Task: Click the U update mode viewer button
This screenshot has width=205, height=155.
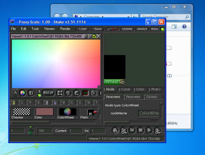Action: tap(31, 92)
